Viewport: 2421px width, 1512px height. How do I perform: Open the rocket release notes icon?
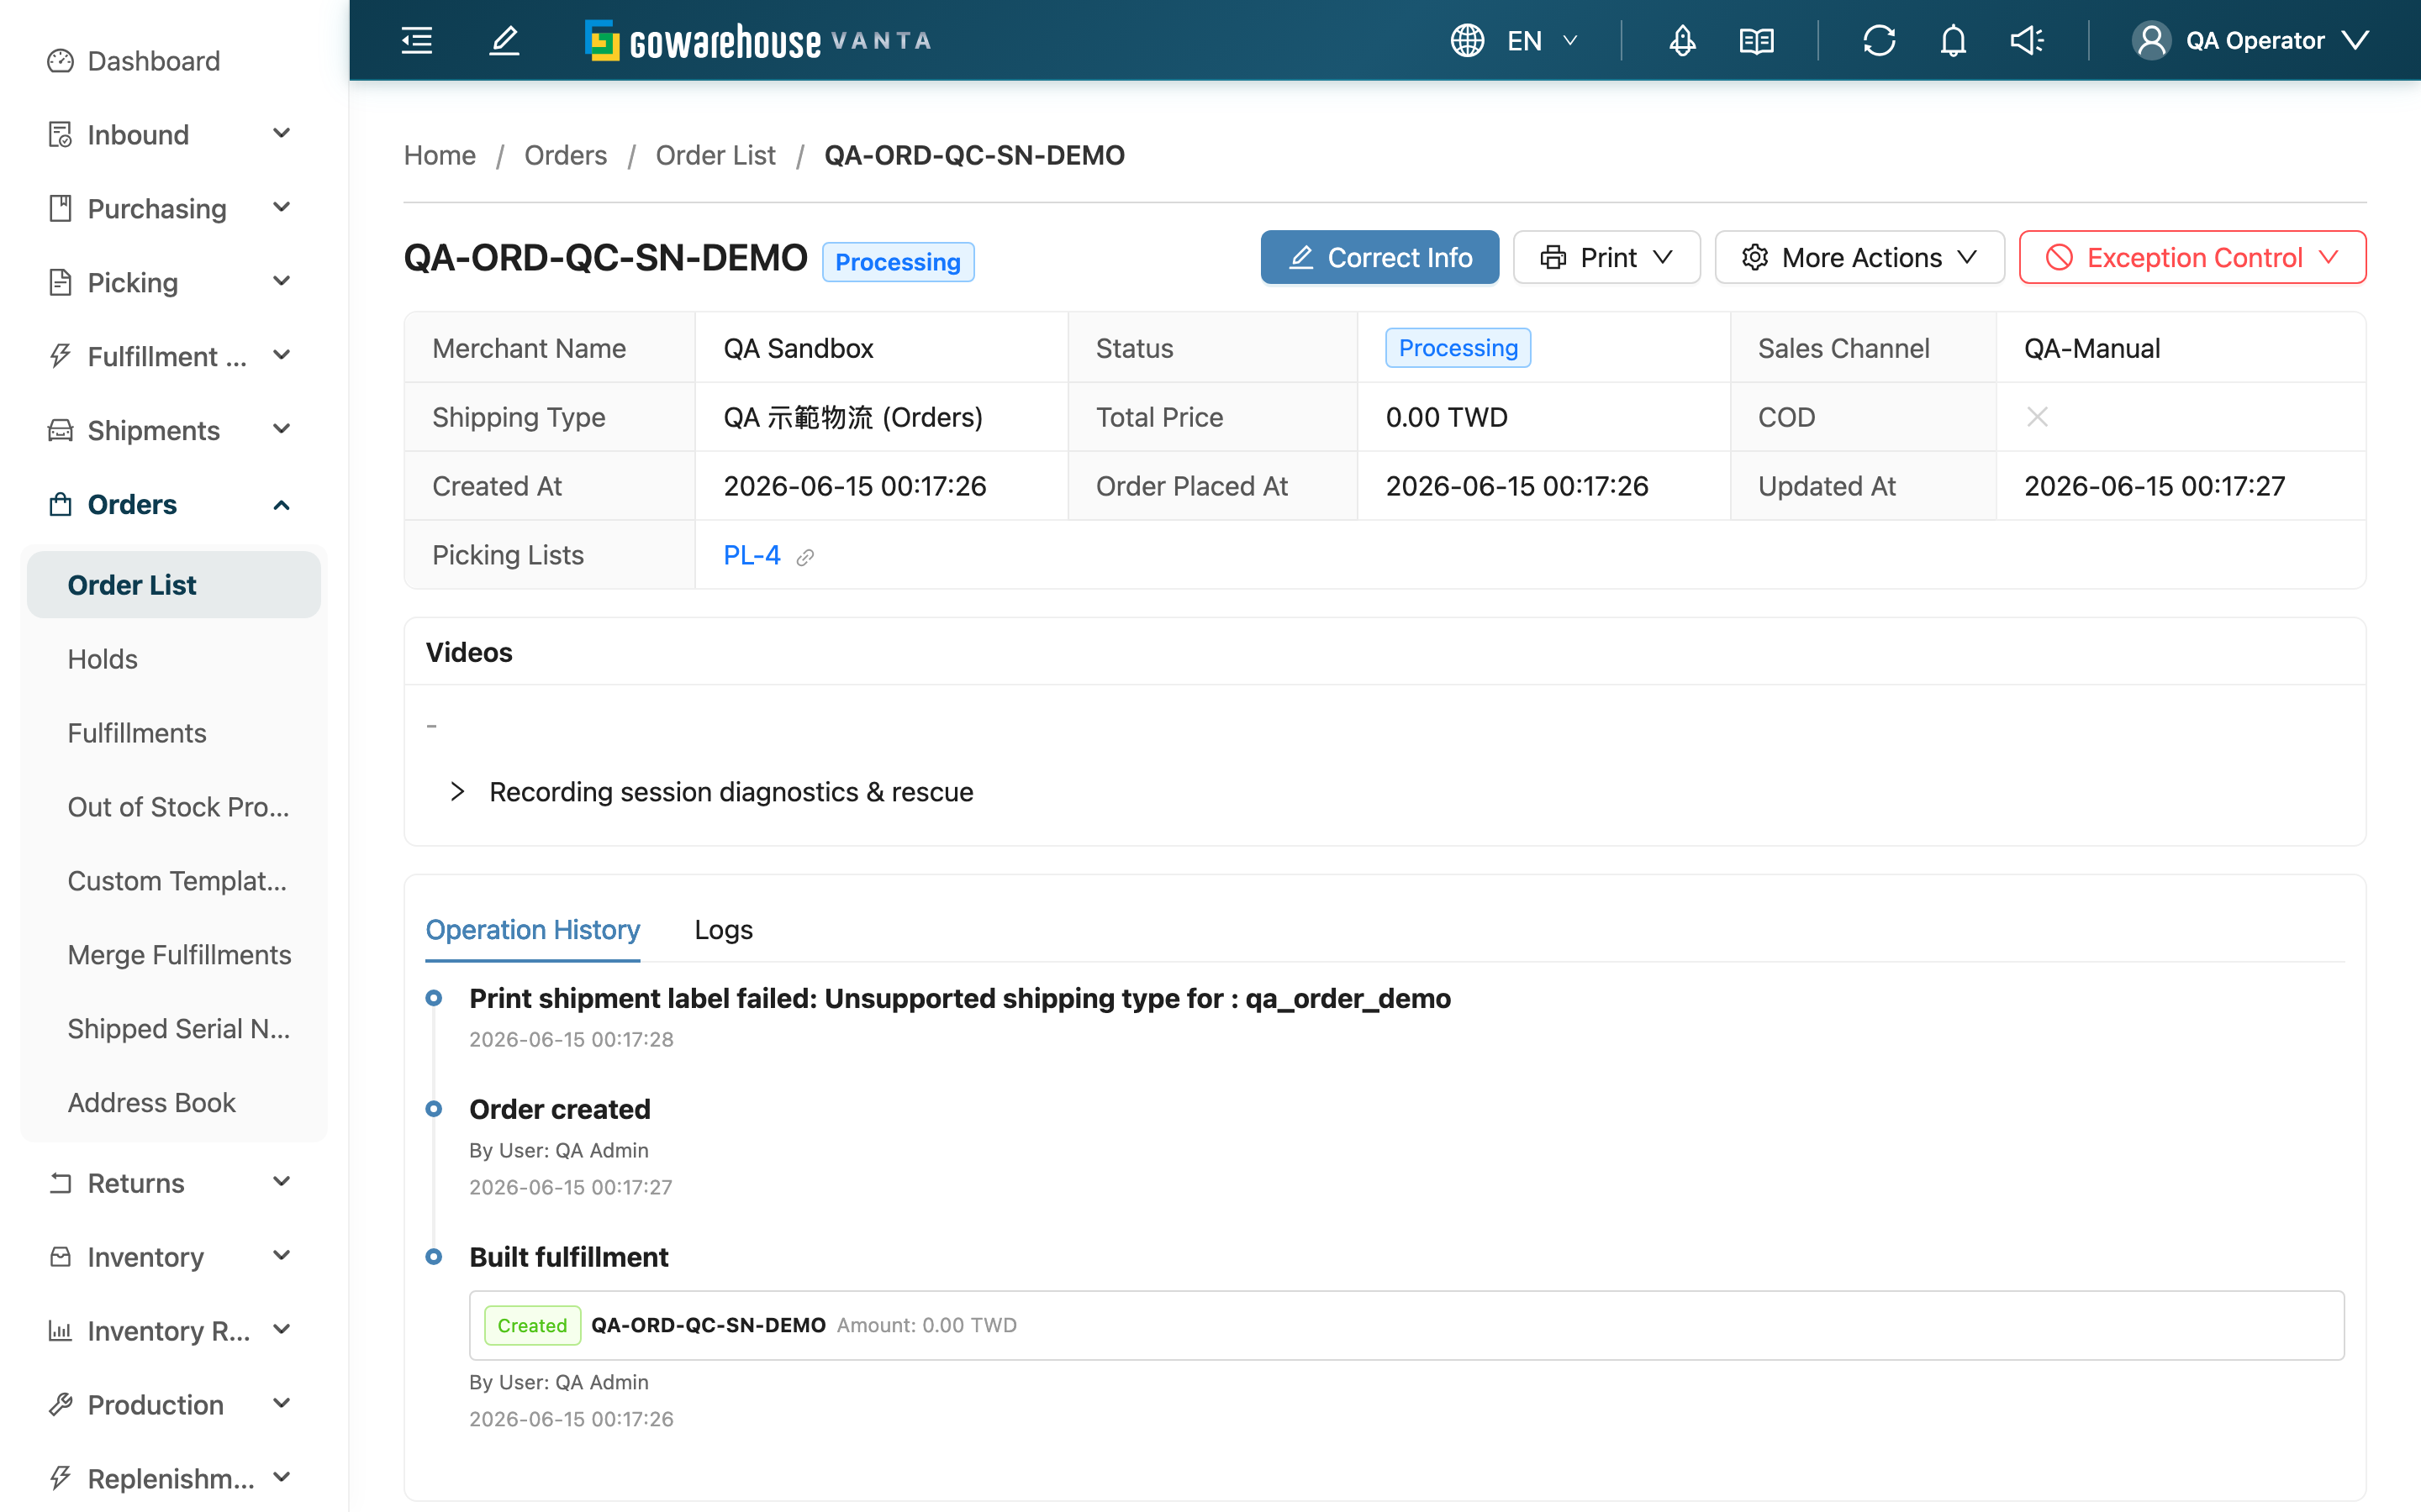[x=1682, y=41]
